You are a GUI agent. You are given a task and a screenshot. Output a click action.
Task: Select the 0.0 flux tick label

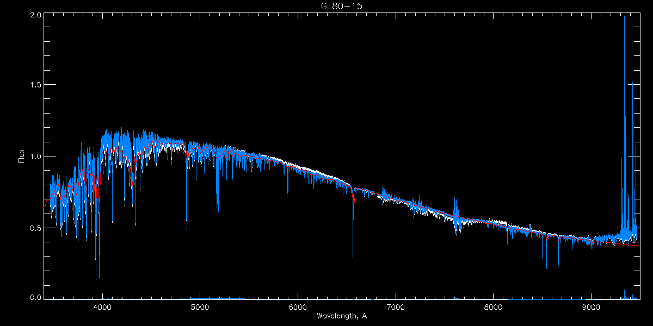click(x=35, y=297)
